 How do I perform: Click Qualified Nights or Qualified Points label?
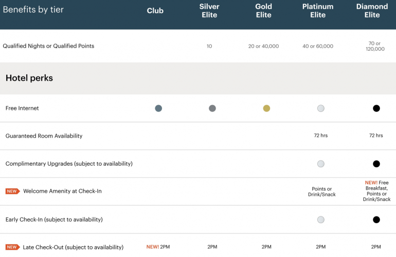coord(48,46)
